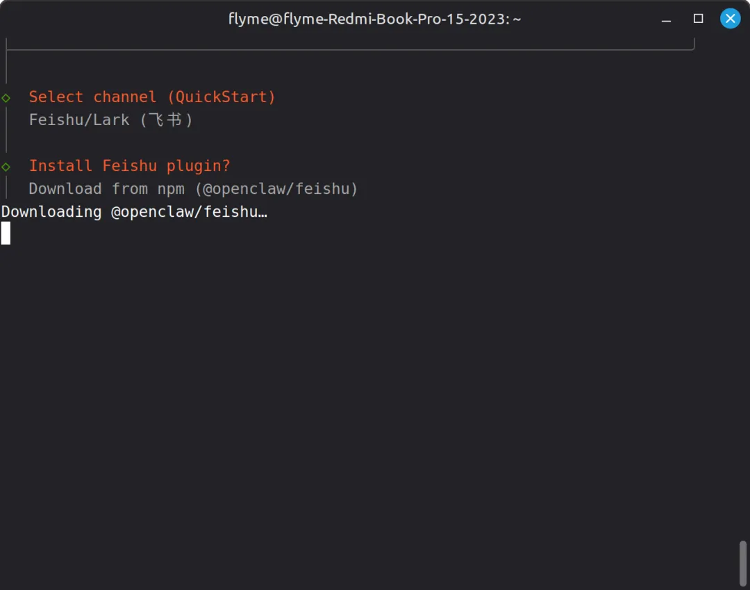Click the white terminal cursor block
The height and width of the screenshot is (590, 750).
point(6,233)
